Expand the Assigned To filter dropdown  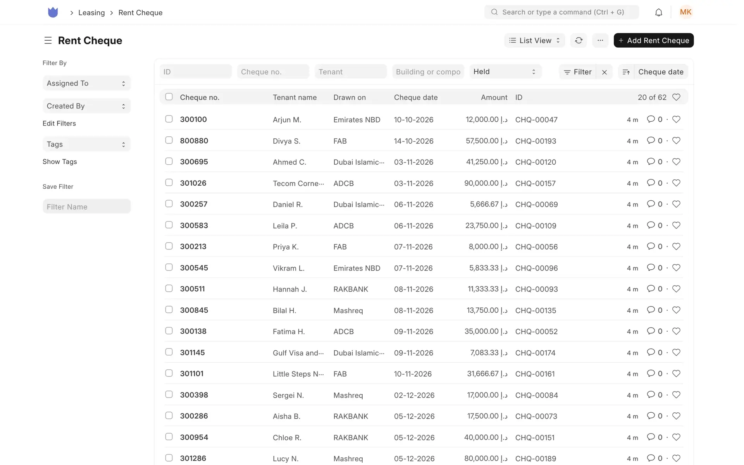point(86,83)
